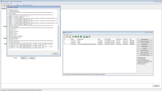Click the remove project icon in Batch Processor toolbar
The width and height of the screenshot is (162, 91).
[87, 37]
